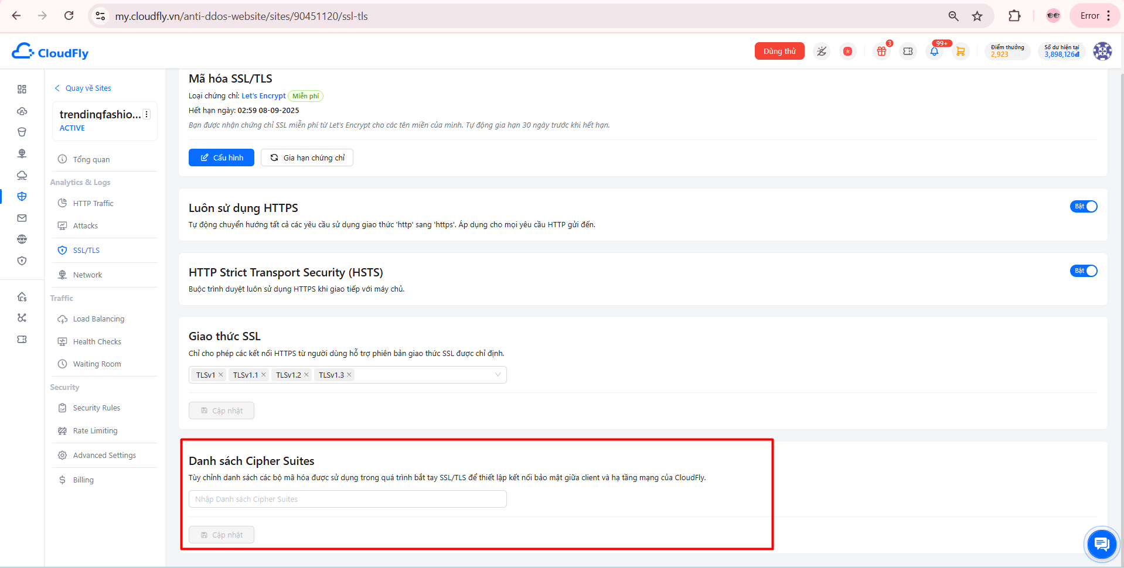Expand the Giao thức SSL dropdown arrow
The height and width of the screenshot is (568, 1124).
click(x=498, y=375)
